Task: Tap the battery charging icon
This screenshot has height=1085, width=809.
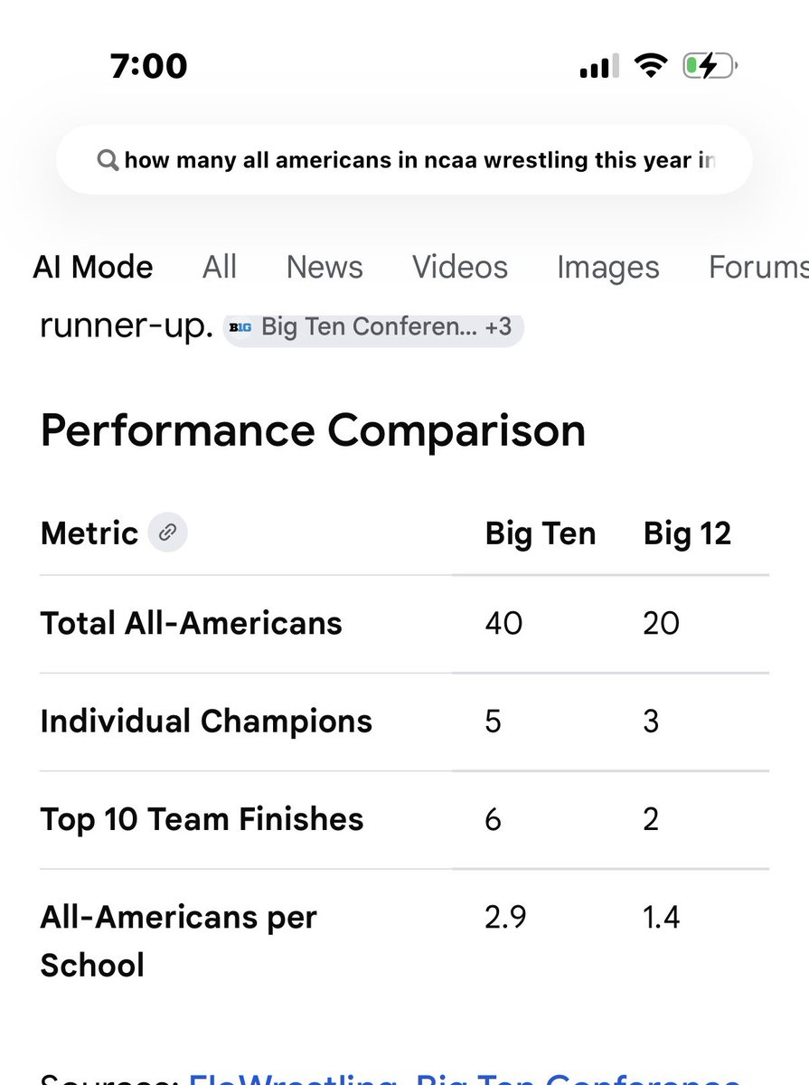Action: (710, 66)
